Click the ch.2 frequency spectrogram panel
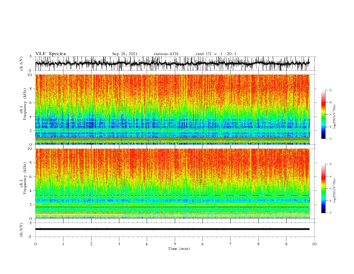 point(172,184)
